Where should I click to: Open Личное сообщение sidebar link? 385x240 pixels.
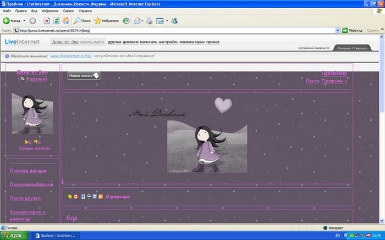pos(31,185)
